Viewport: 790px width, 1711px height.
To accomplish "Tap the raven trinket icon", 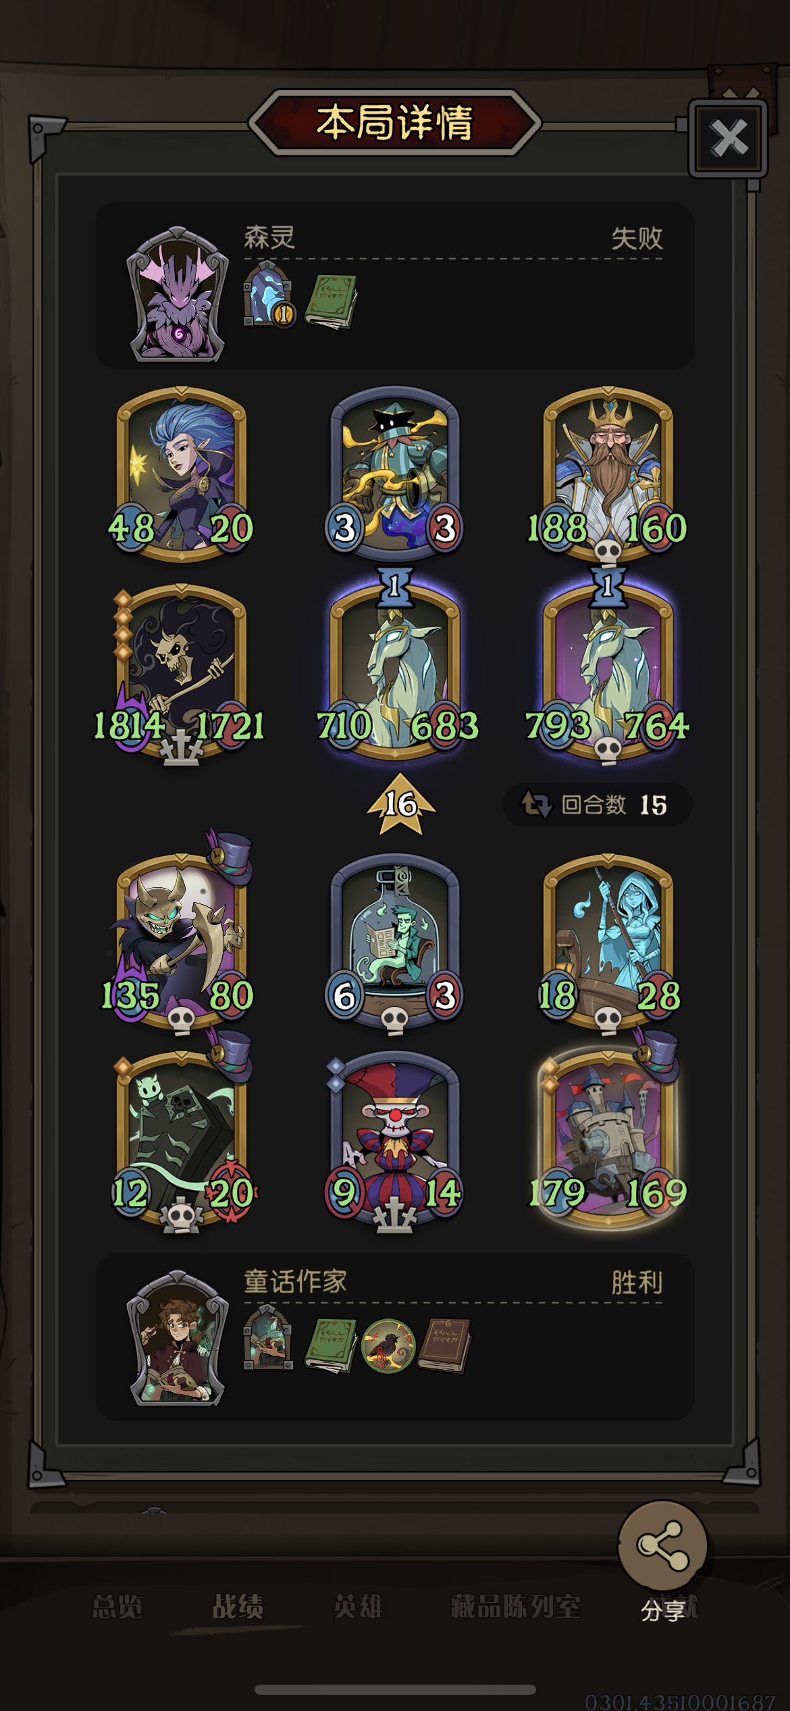I will 388,1346.
